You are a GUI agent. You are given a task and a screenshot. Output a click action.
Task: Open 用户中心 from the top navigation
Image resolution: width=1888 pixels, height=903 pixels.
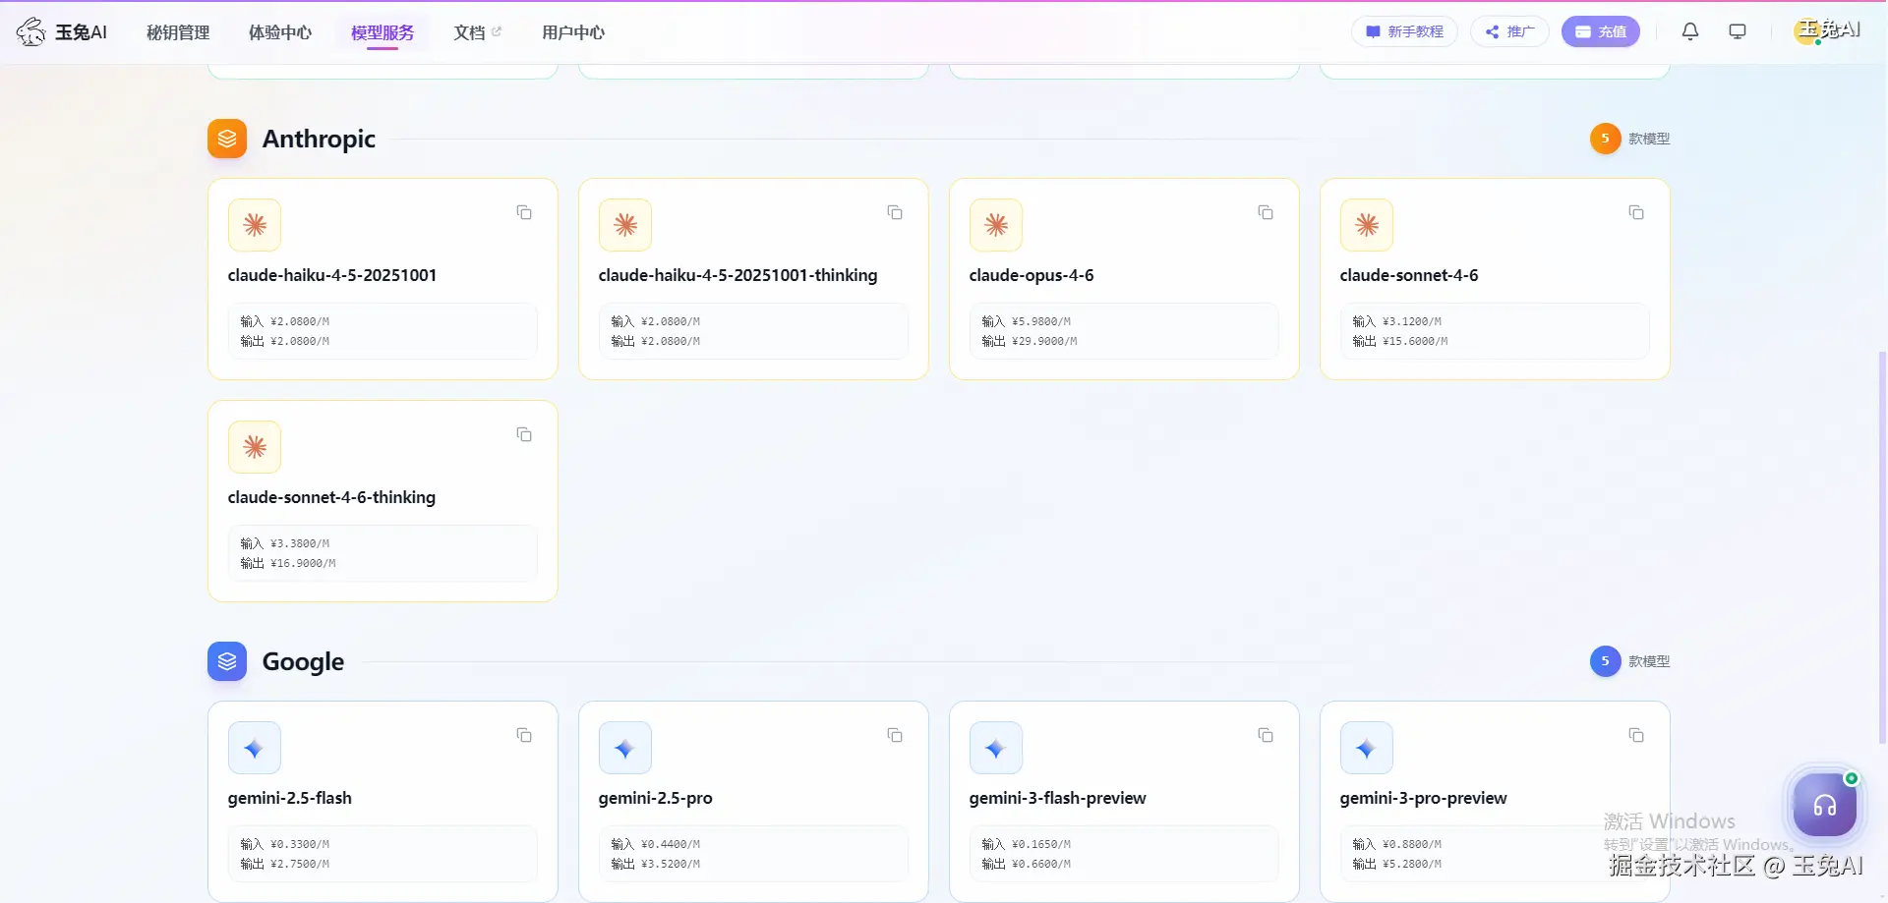(573, 32)
